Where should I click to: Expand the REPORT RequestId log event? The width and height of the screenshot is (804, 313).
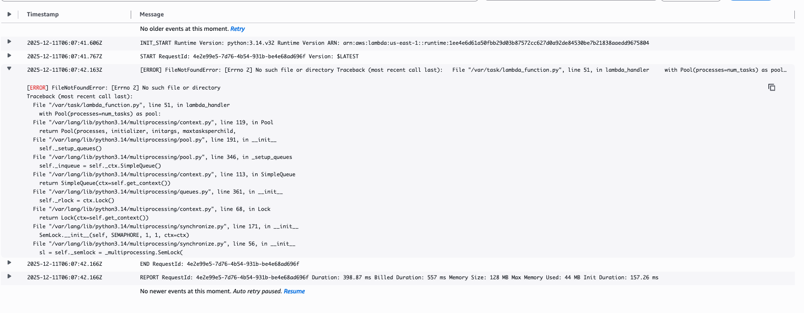tap(9, 277)
